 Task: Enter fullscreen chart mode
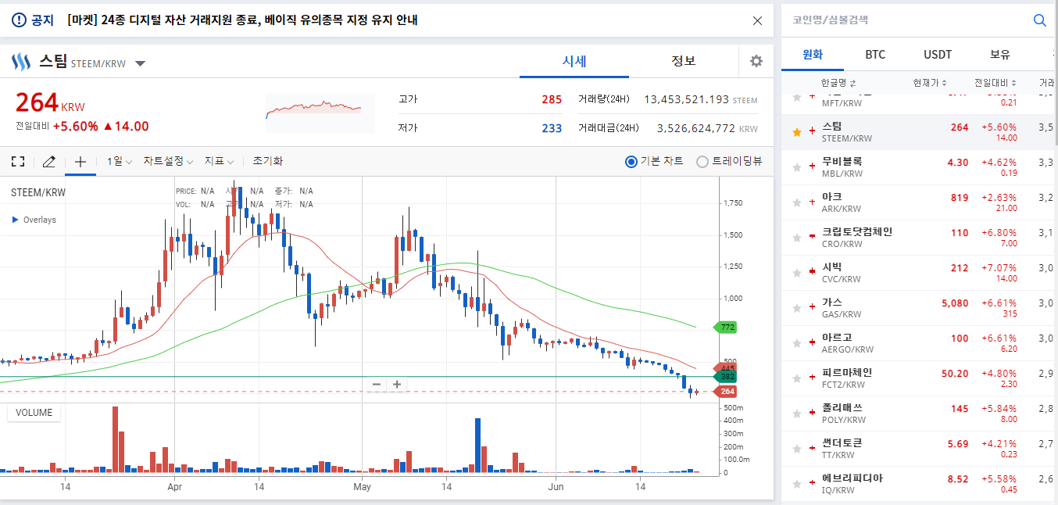(x=18, y=161)
